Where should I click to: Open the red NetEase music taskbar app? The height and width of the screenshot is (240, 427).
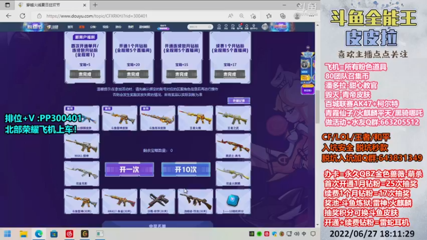tap(69, 234)
